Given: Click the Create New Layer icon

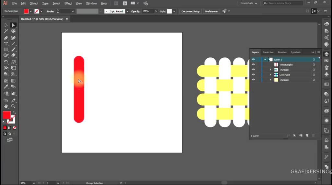Looking at the screenshot, I should (307, 135).
